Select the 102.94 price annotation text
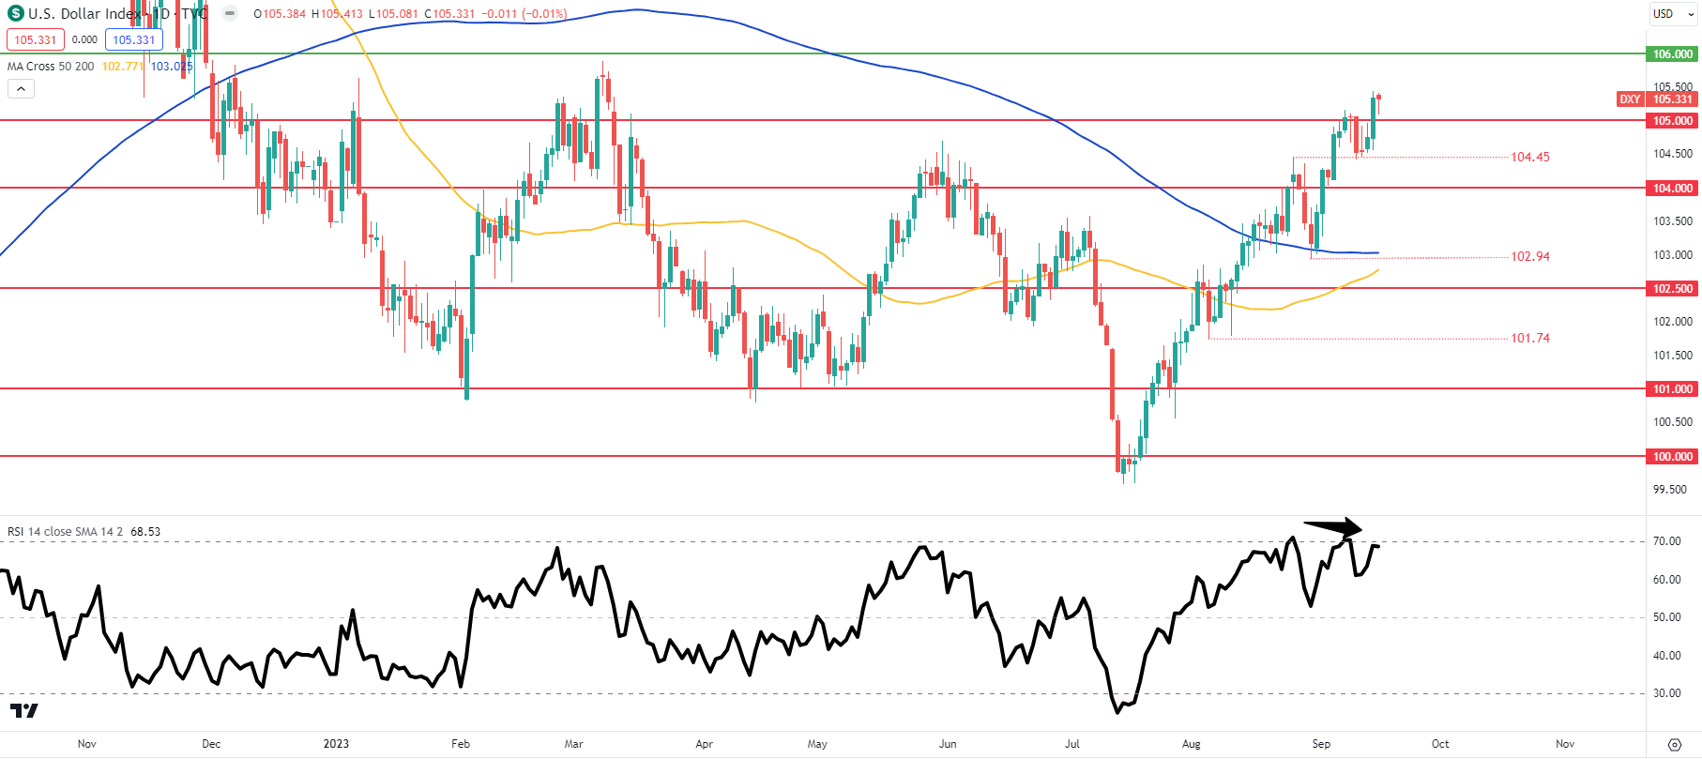Image resolution: width=1702 pixels, height=759 pixels. [1530, 256]
